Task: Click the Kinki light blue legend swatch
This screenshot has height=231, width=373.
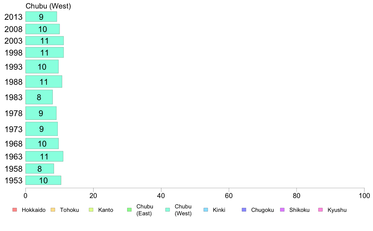Action: pyautogui.click(x=206, y=210)
